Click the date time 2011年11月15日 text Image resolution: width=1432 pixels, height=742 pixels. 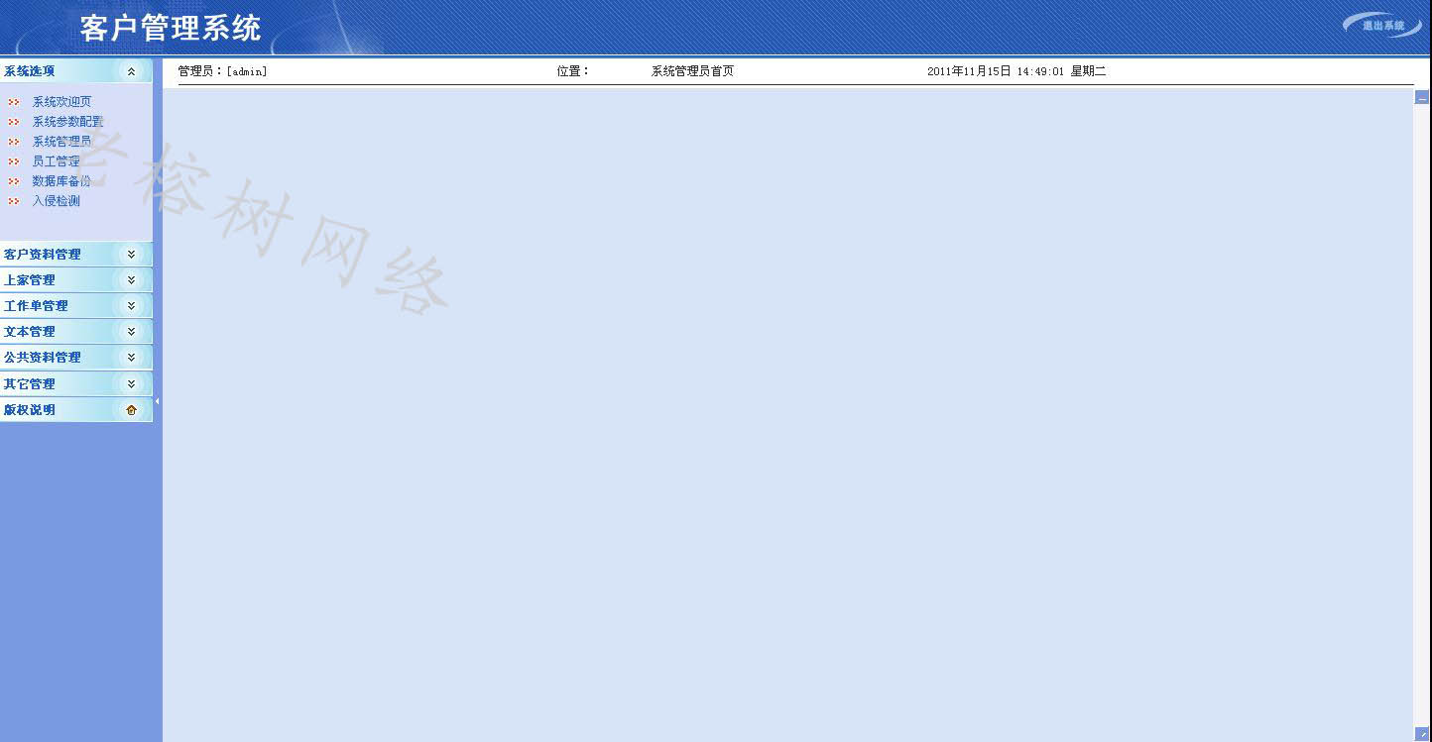click(x=1016, y=71)
